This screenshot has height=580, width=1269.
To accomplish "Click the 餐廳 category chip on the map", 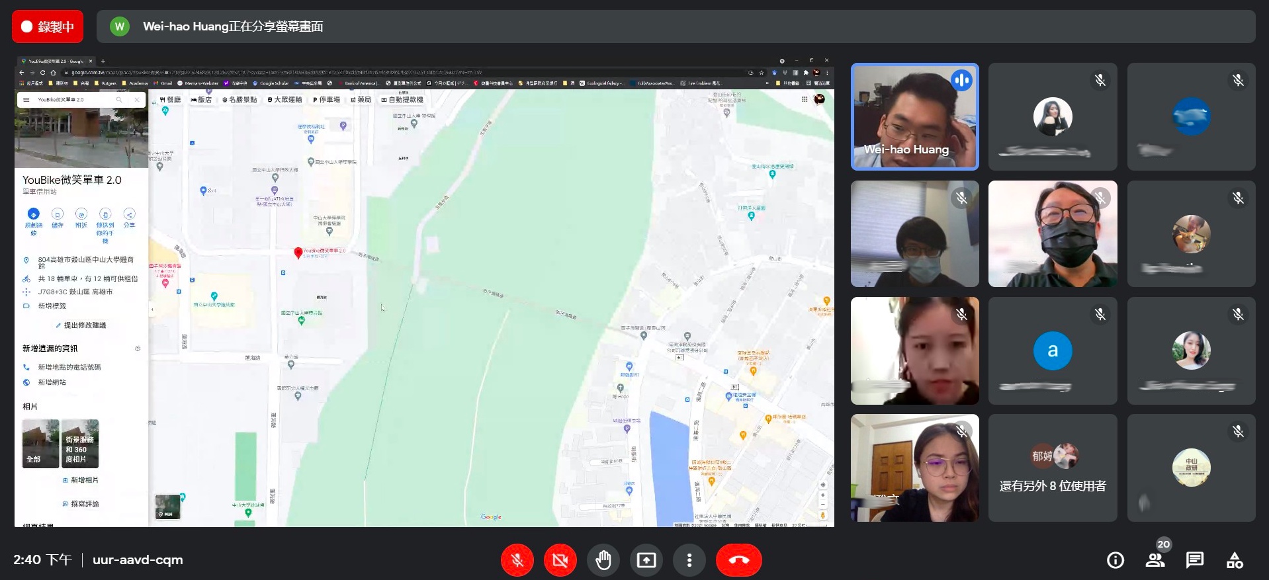I will click(170, 100).
